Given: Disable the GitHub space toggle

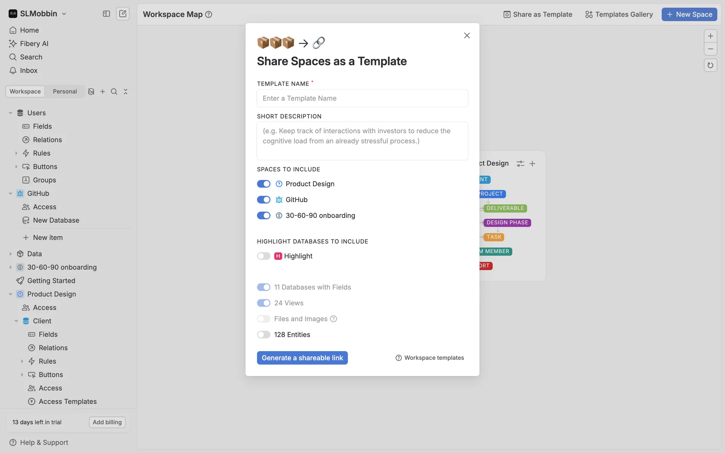Looking at the screenshot, I should [264, 200].
